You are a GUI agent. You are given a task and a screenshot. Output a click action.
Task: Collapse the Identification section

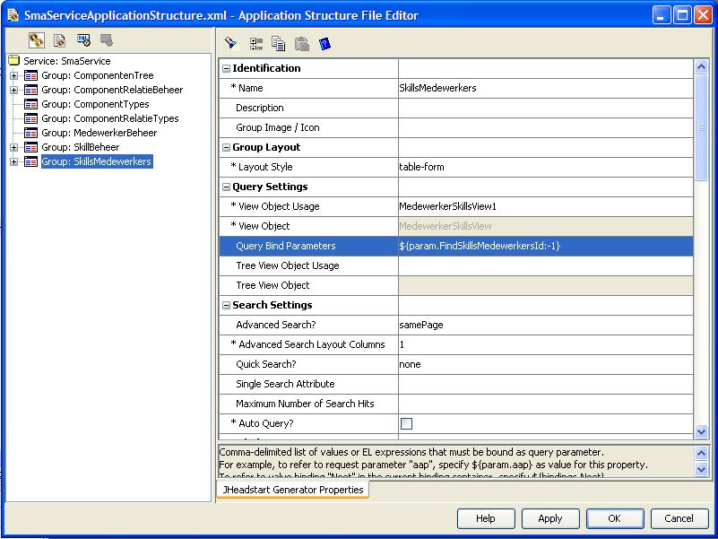pos(225,69)
